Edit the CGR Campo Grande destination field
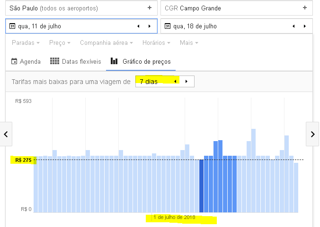Viewport: 320px width, 227px height. [237, 8]
